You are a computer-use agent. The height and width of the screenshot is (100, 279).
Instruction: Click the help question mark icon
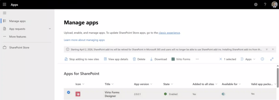(x=265, y=5)
